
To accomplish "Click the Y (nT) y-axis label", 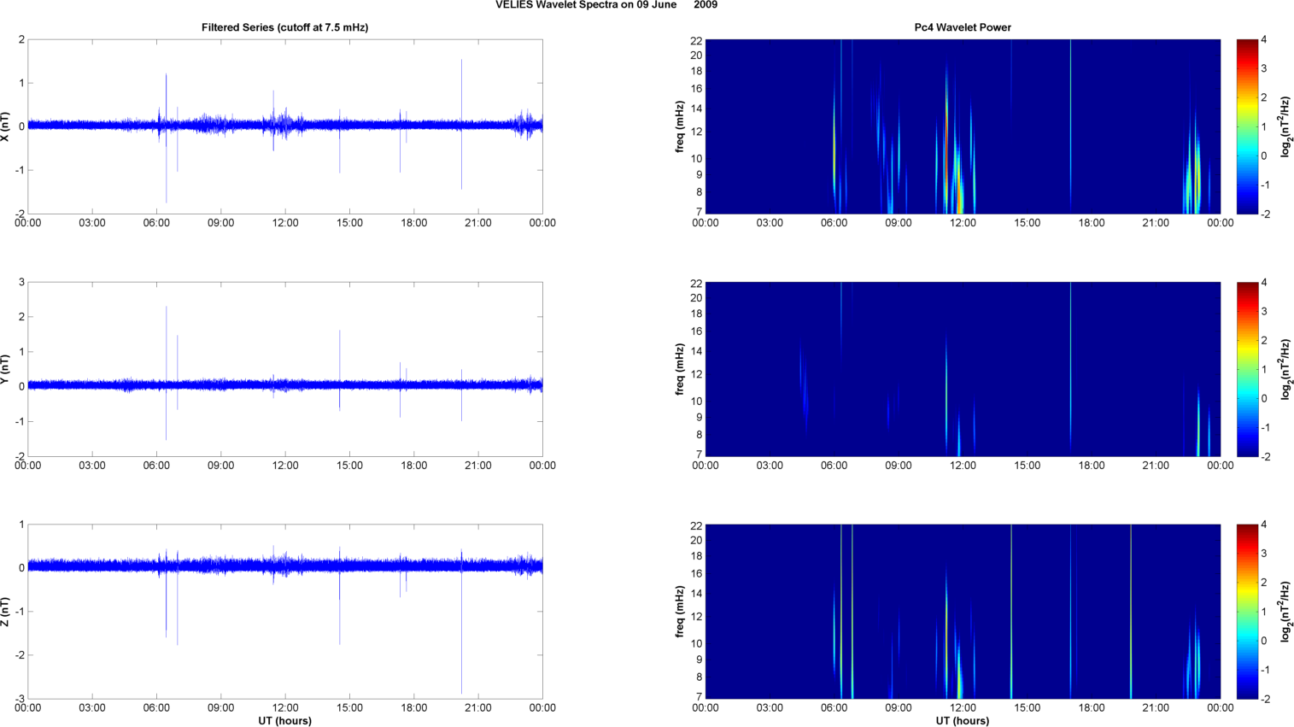I will click(6, 369).
